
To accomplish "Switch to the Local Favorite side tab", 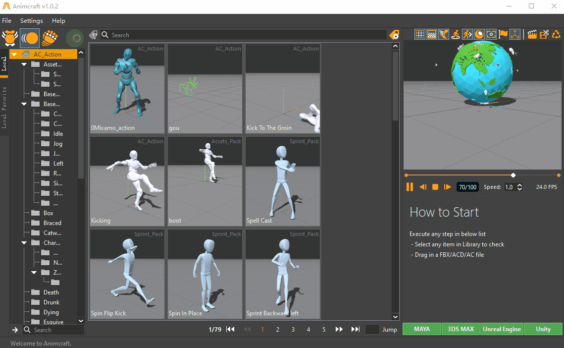I will coord(4,108).
